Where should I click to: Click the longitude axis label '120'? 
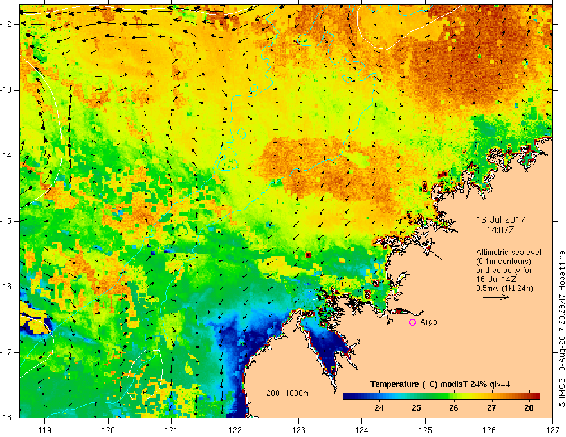108,430
